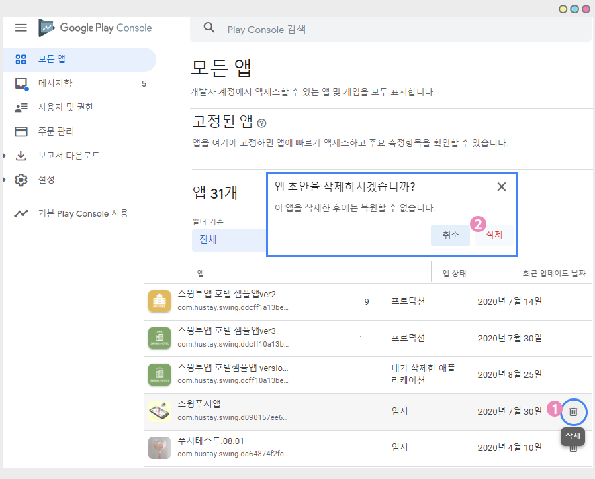Open the hamburger navigation menu
This screenshot has width=595, height=479.
click(21, 28)
